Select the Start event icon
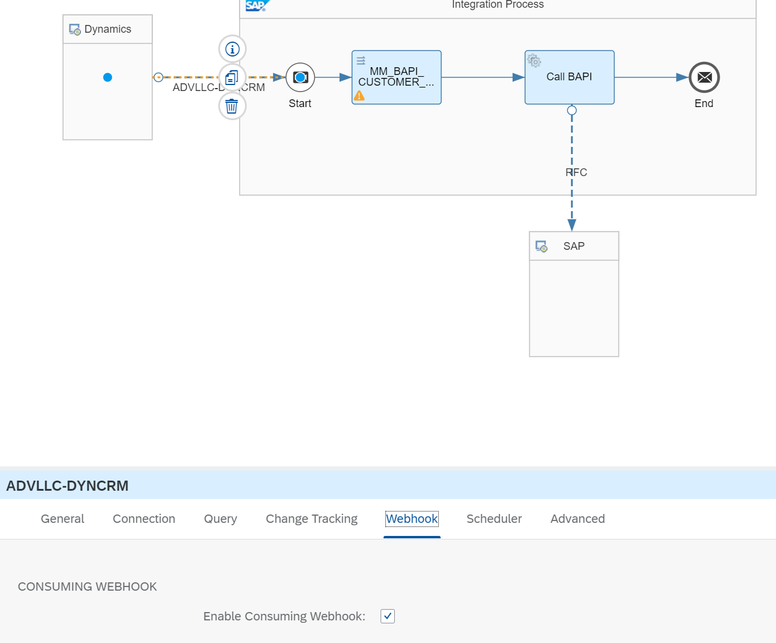 (x=300, y=77)
